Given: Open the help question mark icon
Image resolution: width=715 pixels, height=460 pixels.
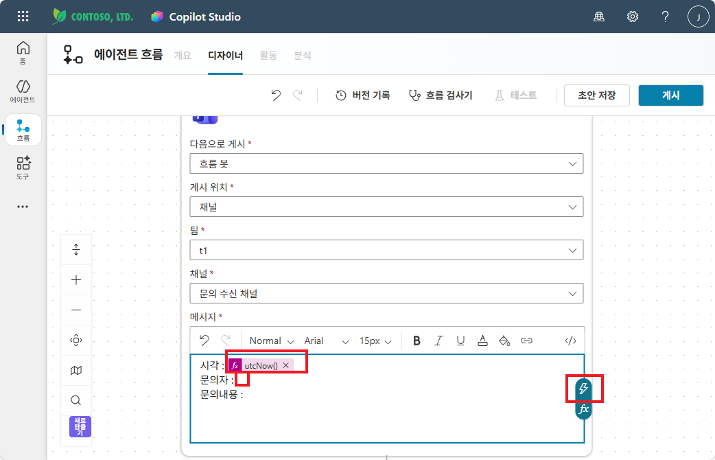Looking at the screenshot, I should point(666,17).
